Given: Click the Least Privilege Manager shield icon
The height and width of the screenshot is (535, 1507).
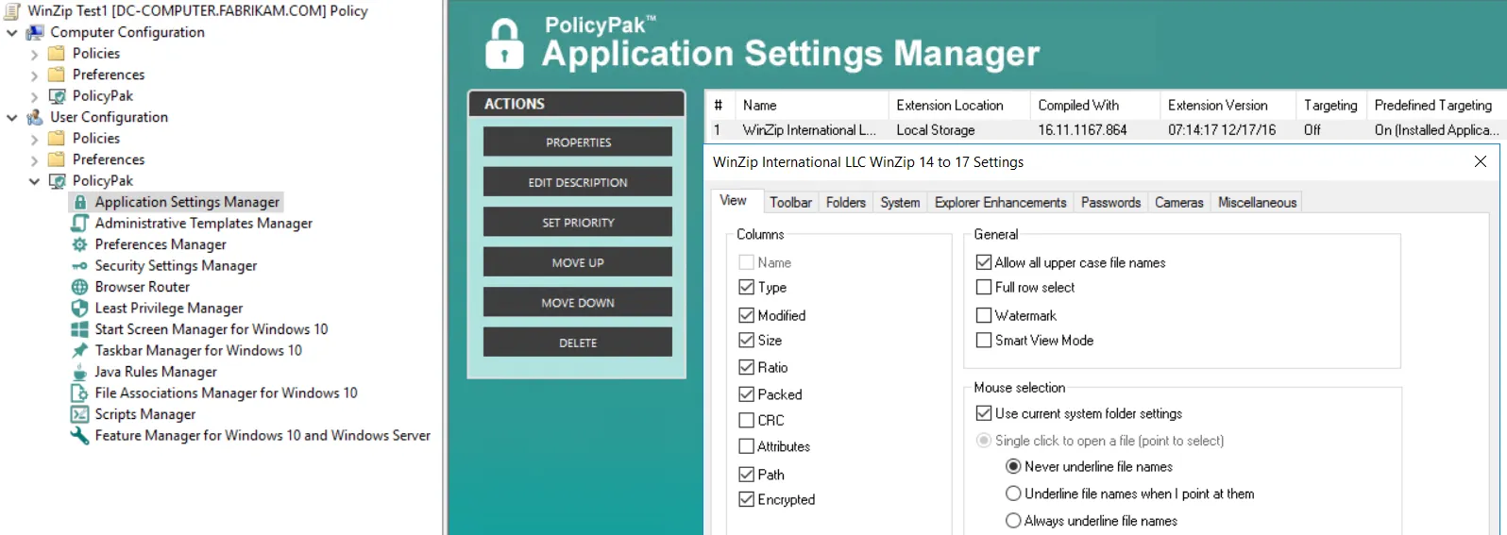Looking at the screenshot, I should tap(80, 308).
